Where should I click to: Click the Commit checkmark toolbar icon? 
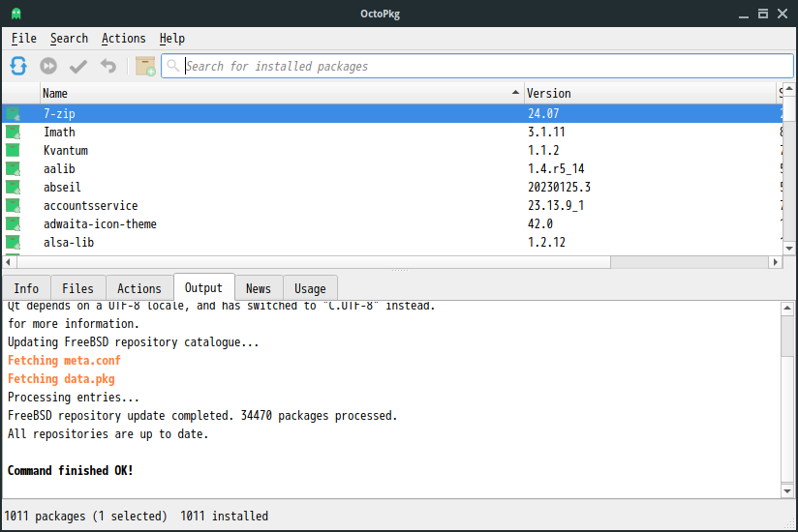click(78, 66)
